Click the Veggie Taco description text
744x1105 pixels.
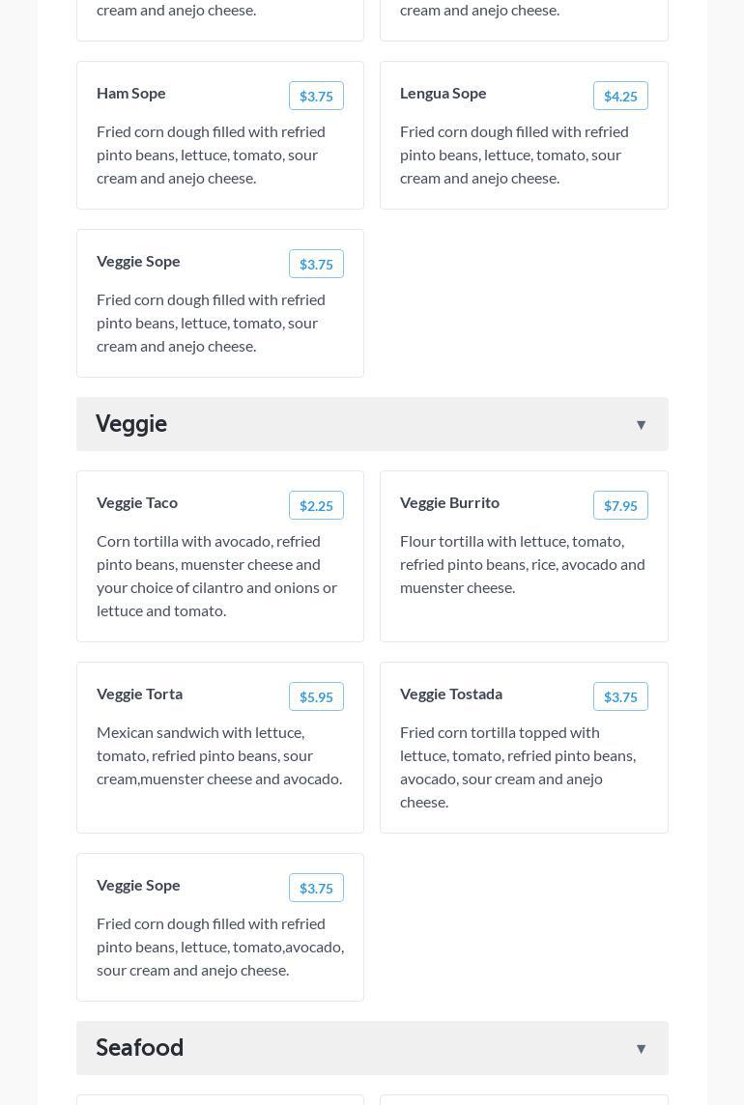tap(217, 576)
